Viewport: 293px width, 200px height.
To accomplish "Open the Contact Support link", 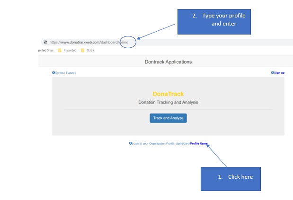I will click(x=65, y=73).
